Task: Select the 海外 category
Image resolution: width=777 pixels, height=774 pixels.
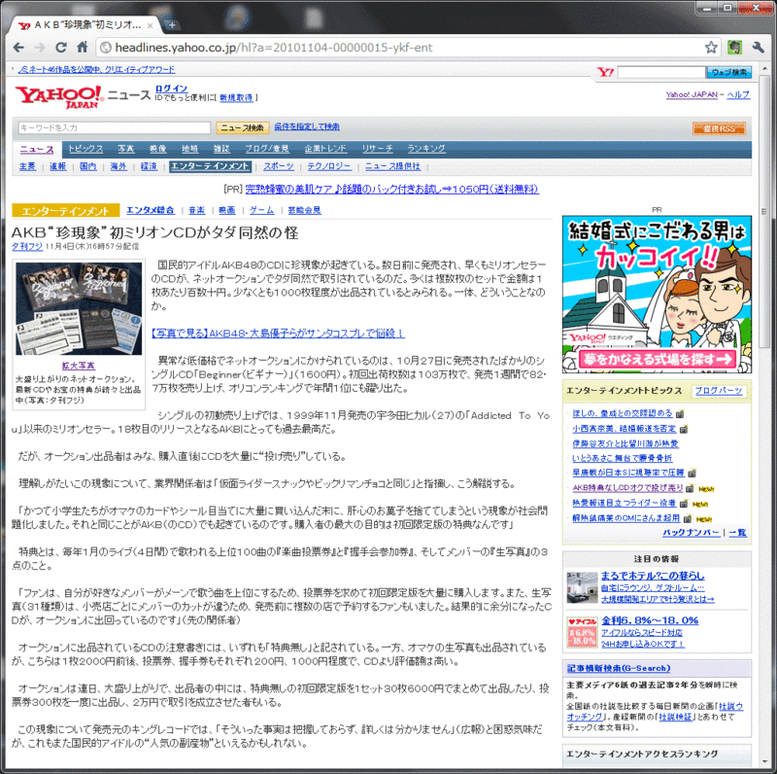Action: [x=118, y=166]
